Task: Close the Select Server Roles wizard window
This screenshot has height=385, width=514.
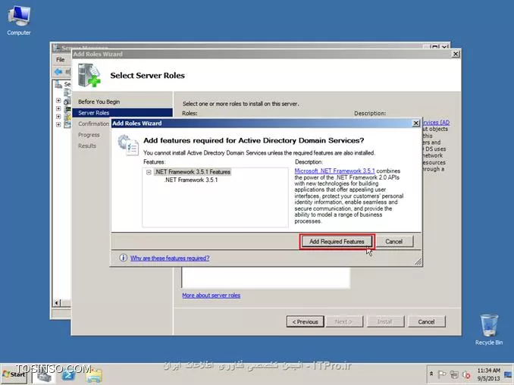Action: [x=456, y=54]
